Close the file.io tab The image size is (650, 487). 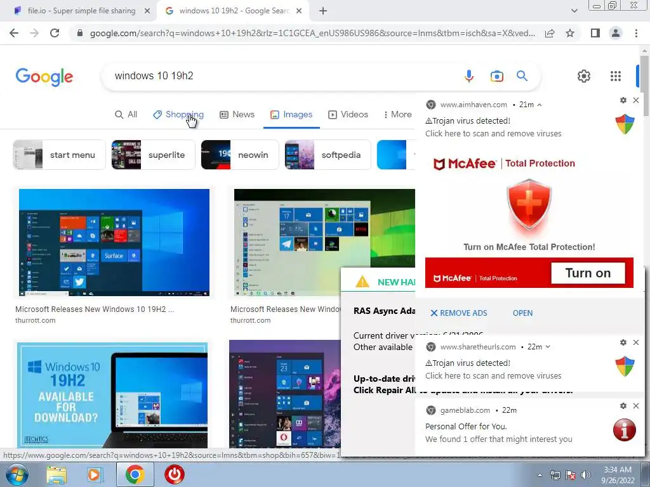tap(147, 11)
